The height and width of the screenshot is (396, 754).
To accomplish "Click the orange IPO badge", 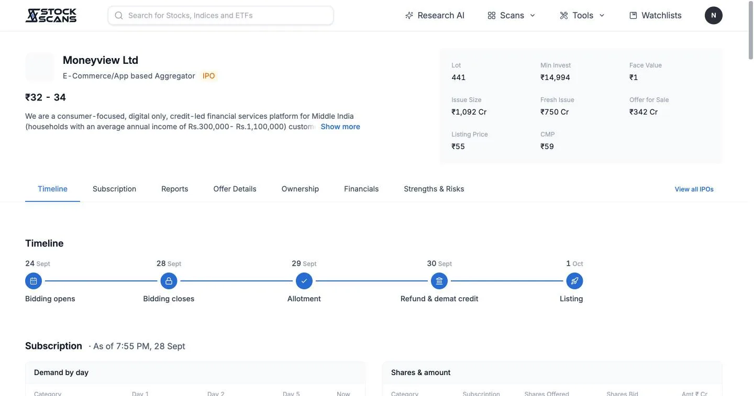I will coord(208,76).
